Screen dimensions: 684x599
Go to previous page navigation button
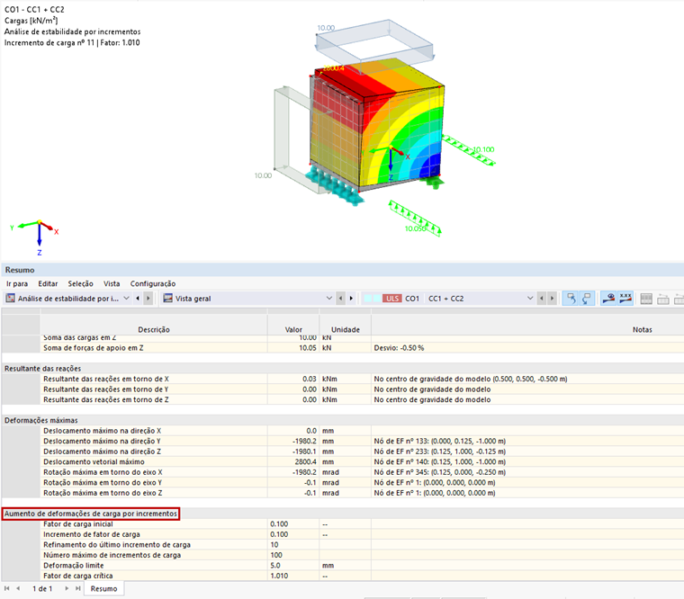[x=18, y=588]
